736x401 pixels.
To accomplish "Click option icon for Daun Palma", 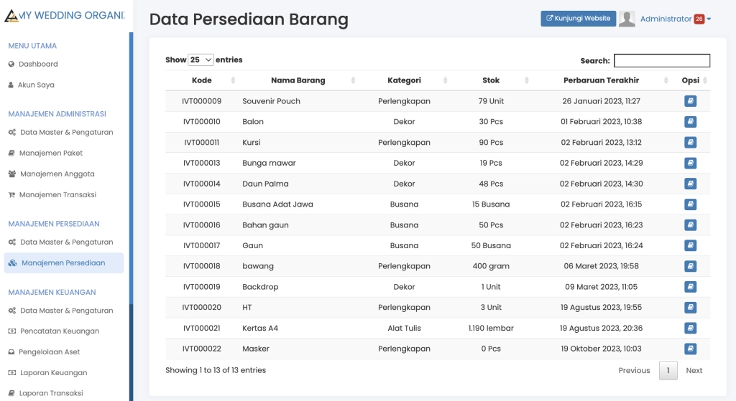I will [x=690, y=184].
